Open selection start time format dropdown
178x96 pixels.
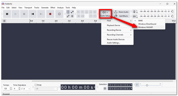[131, 85]
